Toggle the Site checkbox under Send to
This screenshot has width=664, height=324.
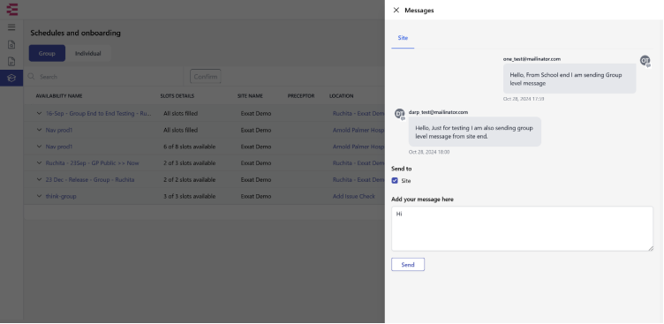pos(395,181)
